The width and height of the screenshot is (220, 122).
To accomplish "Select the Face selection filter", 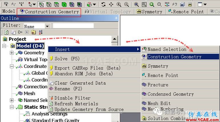I will click(x=56, y=5).
